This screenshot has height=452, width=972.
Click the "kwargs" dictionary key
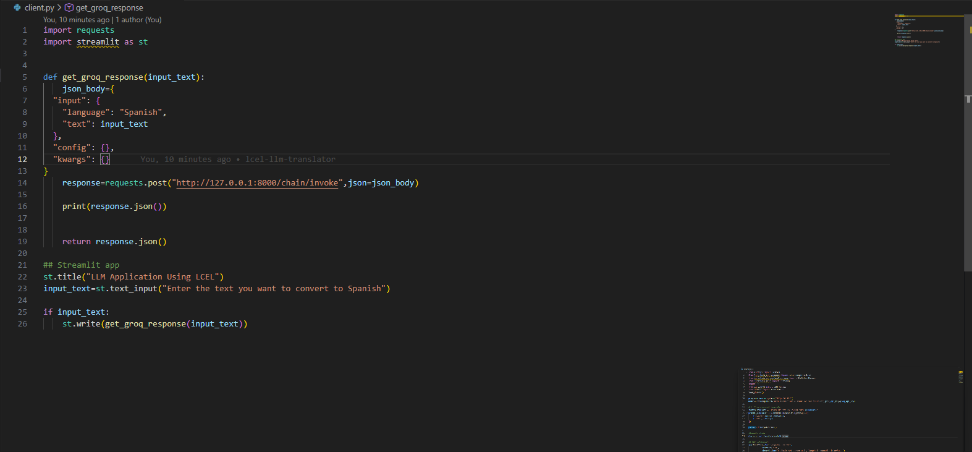72,160
